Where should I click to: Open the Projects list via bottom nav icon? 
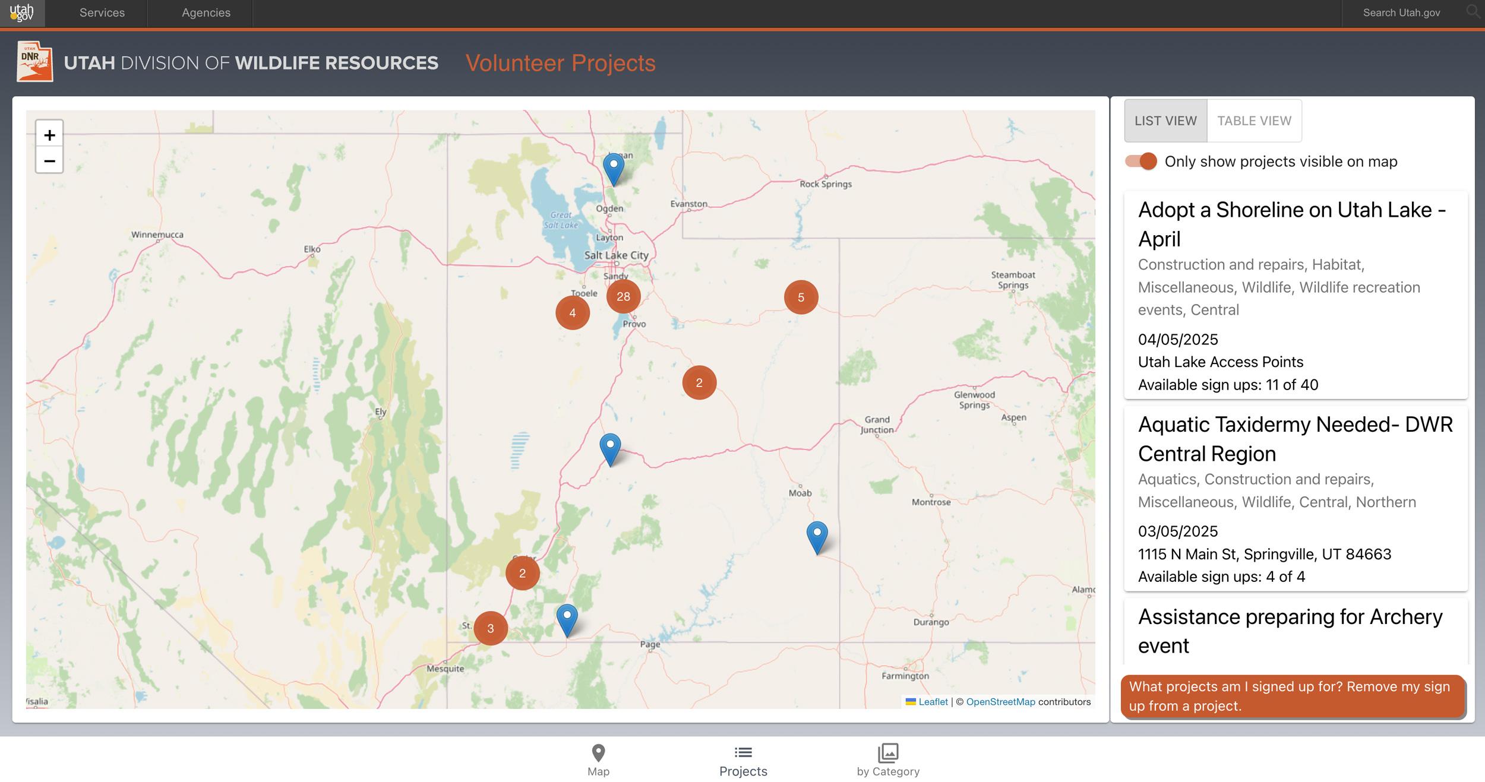click(x=742, y=759)
